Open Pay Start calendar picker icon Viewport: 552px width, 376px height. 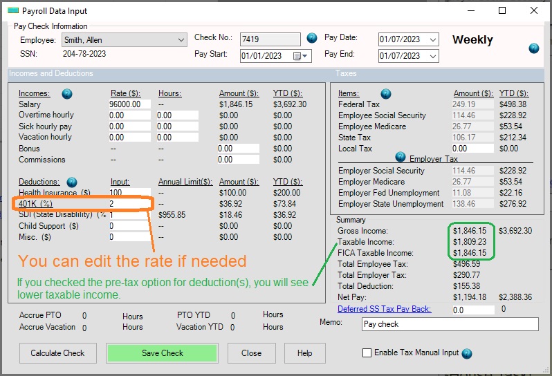[298, 56]
